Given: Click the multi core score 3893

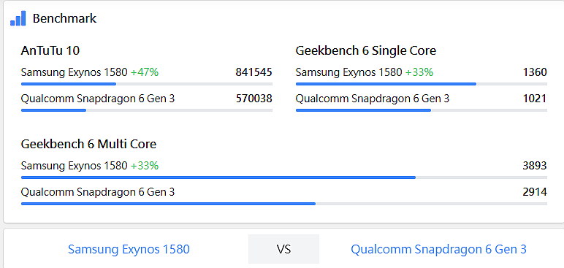Looking at the screenshot, I should (x=535, y=166).
